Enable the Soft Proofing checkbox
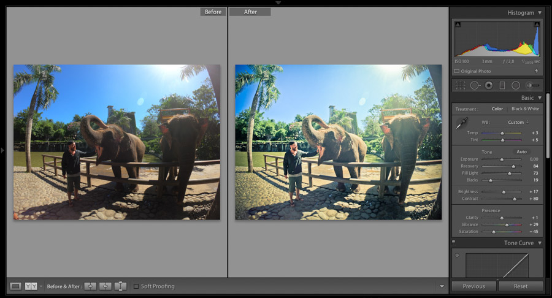 136,286
